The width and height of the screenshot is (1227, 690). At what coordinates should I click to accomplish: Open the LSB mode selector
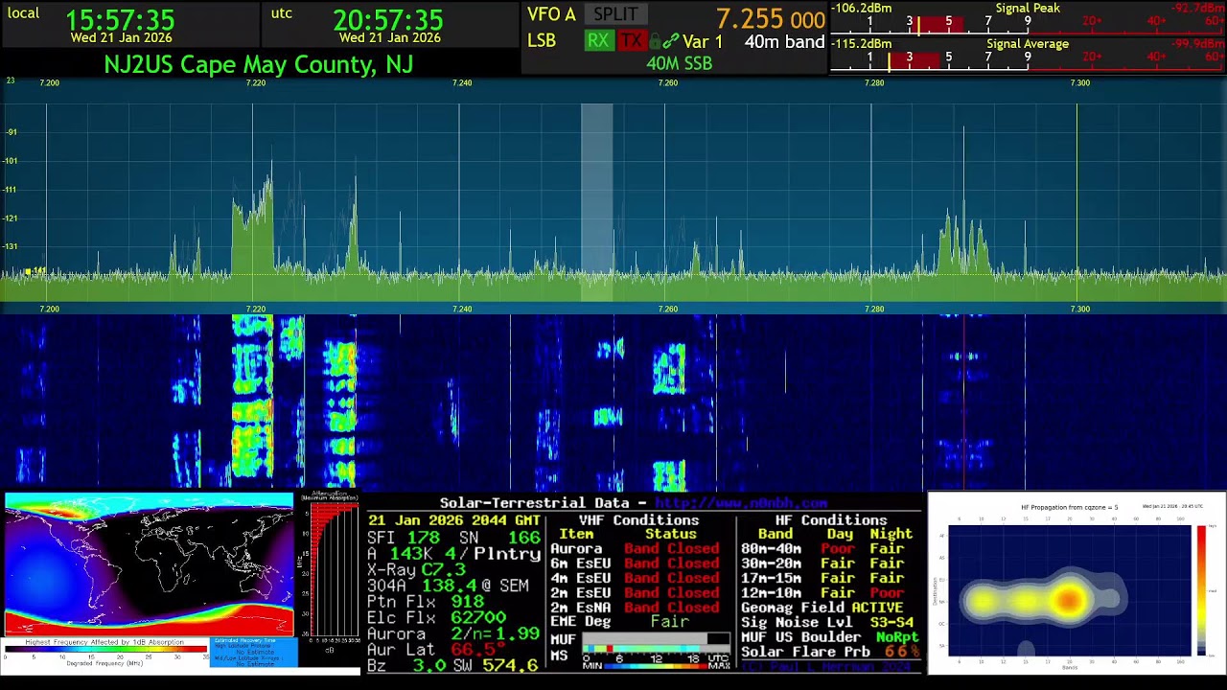pyautogui.click(x=542, y=41)
